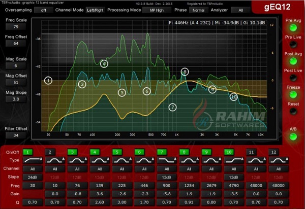Open band 1 Slope 24dB dropdown
Viewport: 305px width, 209px height.
click(33, 177)
